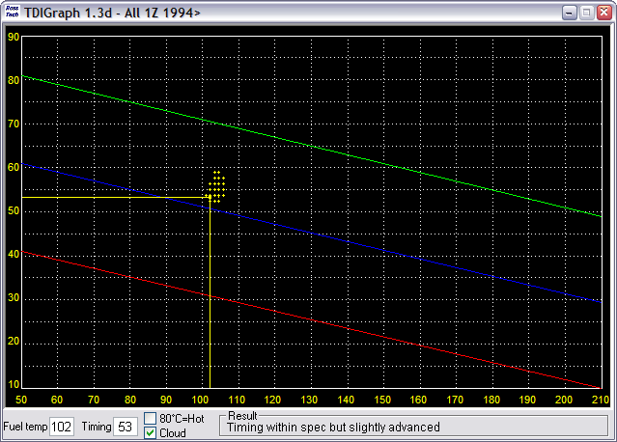Viewport: 617px width, 442px height.
Task: Close the TDIGraph window
Action: 603,13
